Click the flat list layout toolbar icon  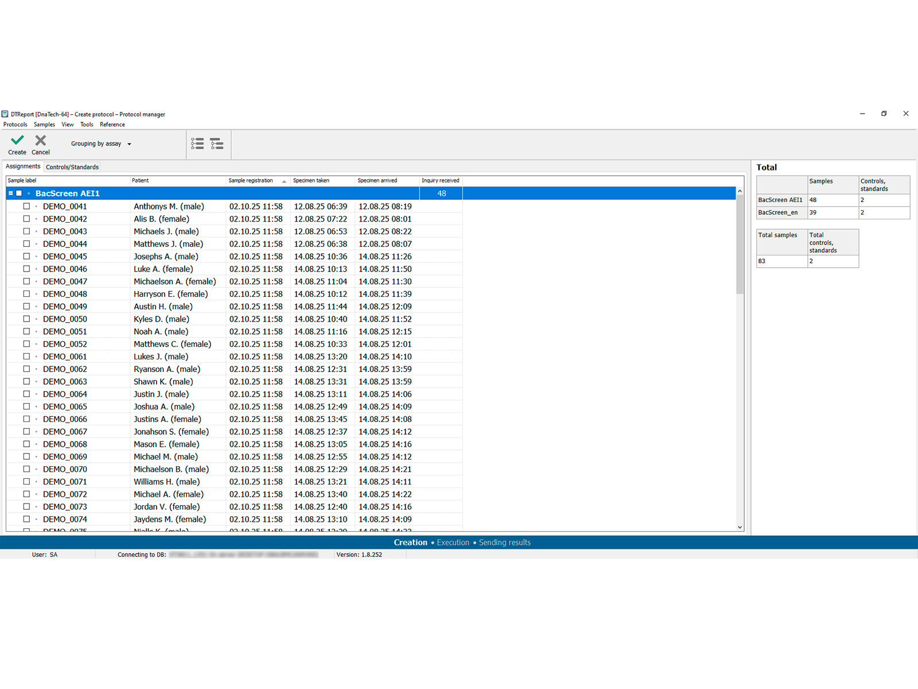click(197, 144)
